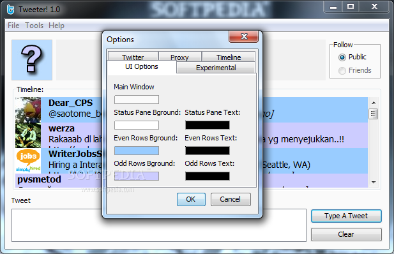Image resolution: width=394 pixels, height=254 pixels.
Task: Click the timeline scrollbar thumb
Action: click(374, 114)
